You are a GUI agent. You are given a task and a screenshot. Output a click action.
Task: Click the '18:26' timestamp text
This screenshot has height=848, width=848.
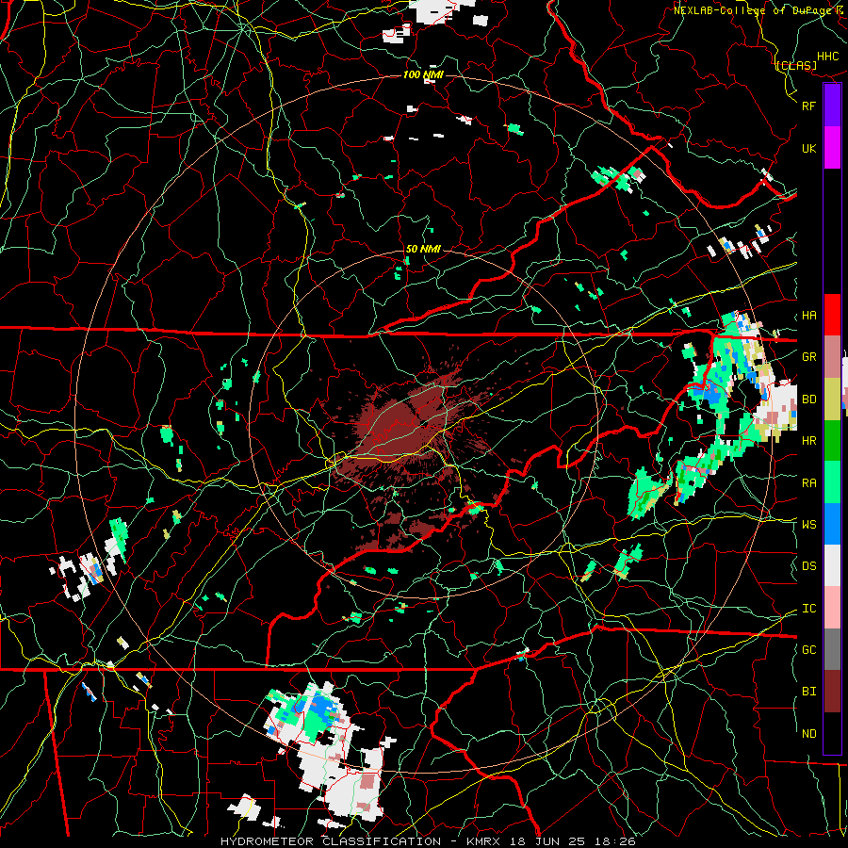[617, 841]
